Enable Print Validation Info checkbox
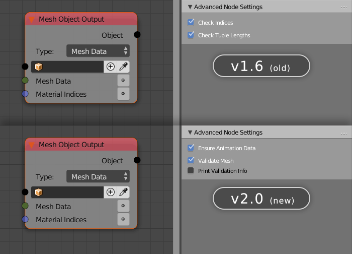 coord(191,170)
